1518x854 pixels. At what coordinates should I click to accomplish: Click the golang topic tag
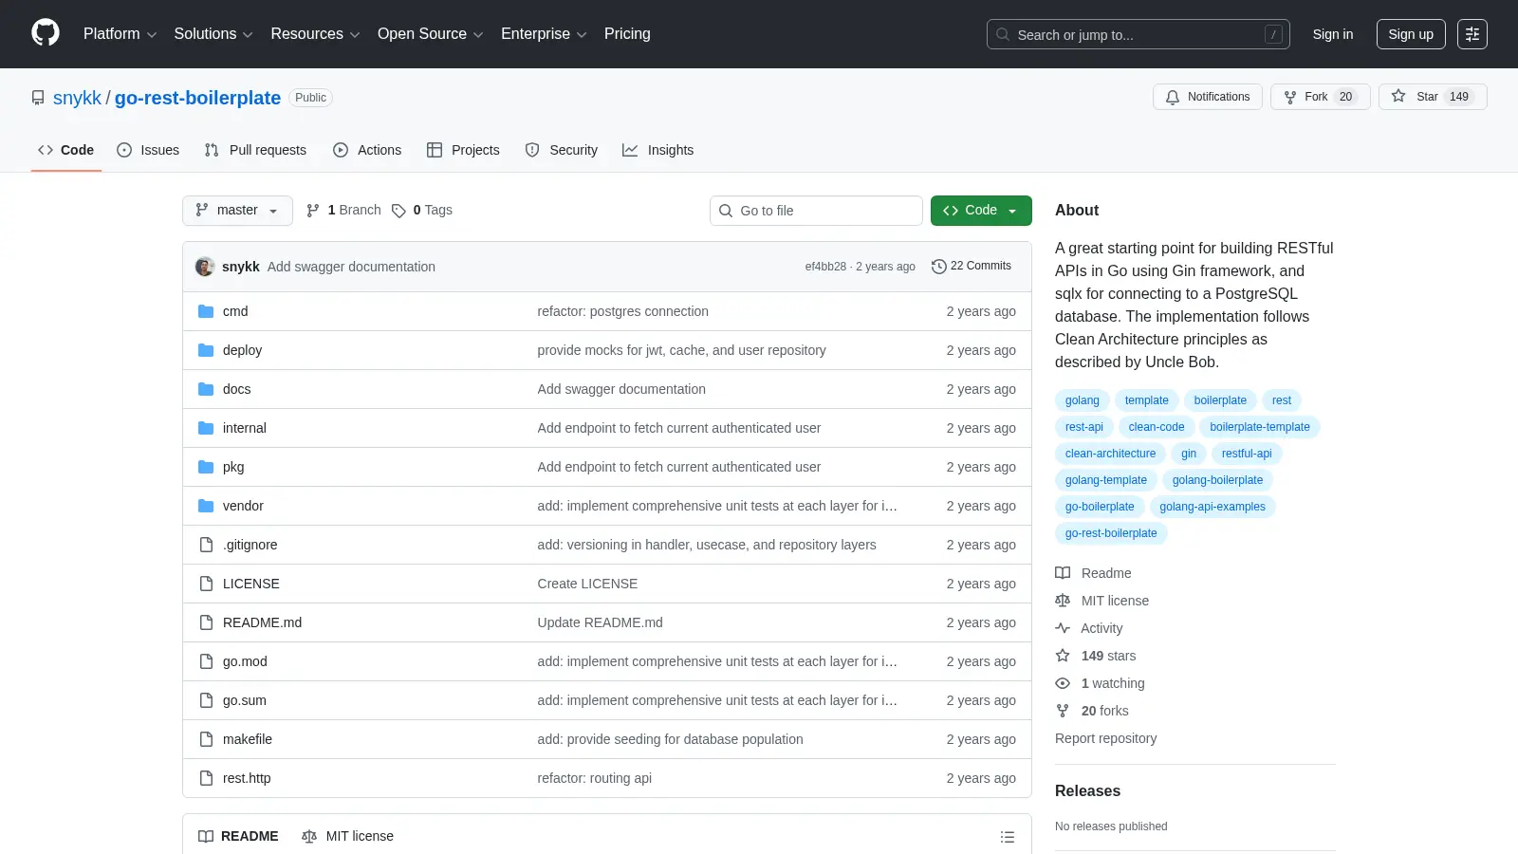pyautogui.click(x=1083, y=400)
